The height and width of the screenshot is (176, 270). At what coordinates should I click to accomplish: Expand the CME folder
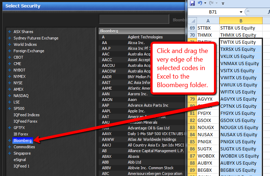pos(10,64)
